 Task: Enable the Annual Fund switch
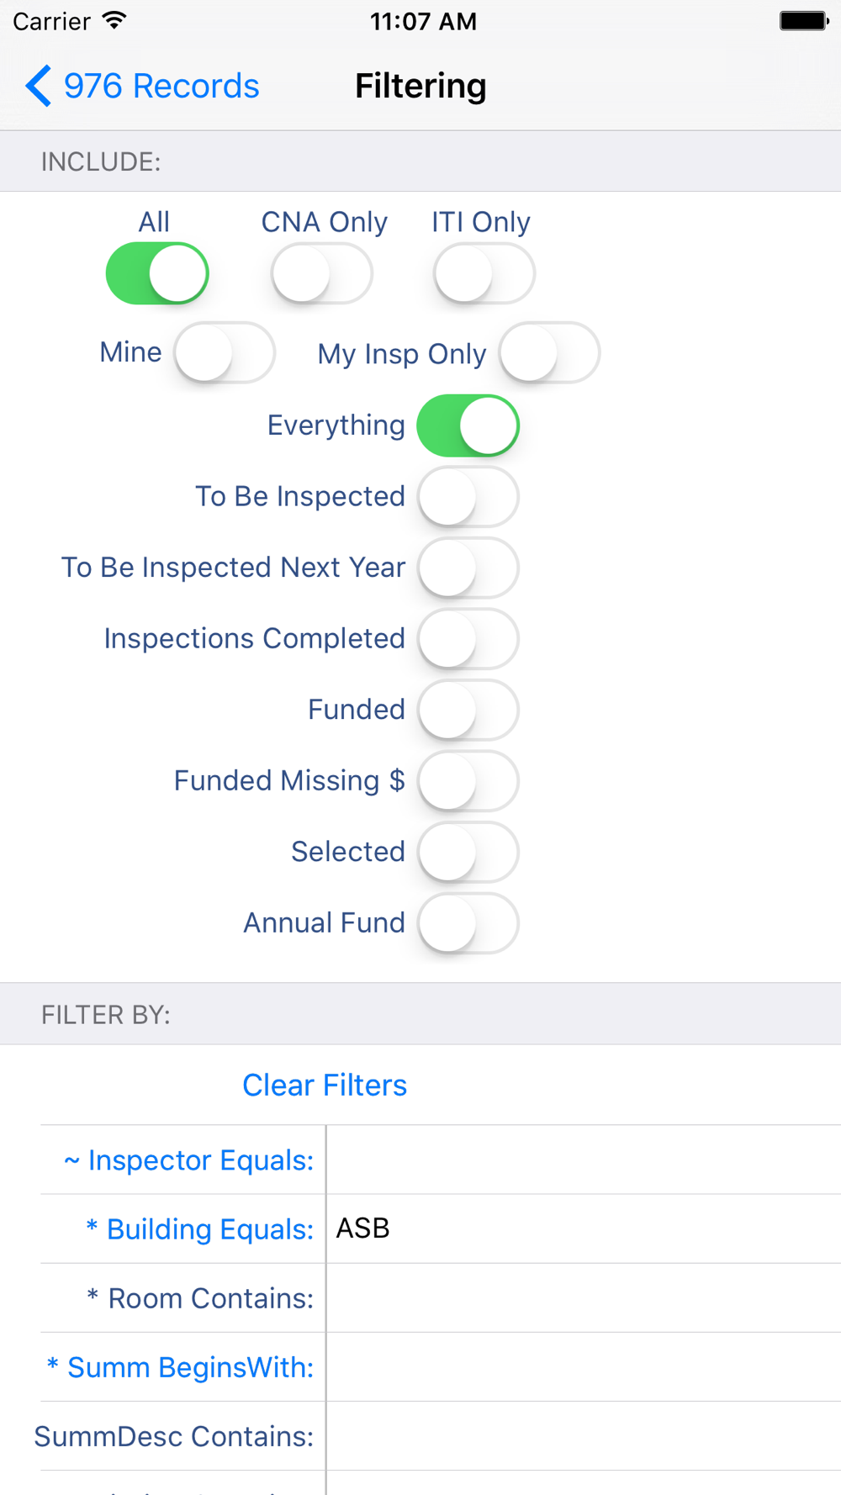468,923
